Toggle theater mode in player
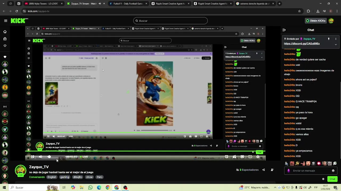This screenshot has height=191, width=341. pos(242,157)
